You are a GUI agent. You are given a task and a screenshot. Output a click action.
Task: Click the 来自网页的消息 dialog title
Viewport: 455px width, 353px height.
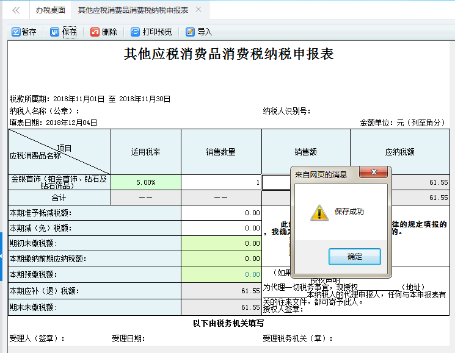pos(321,174)
